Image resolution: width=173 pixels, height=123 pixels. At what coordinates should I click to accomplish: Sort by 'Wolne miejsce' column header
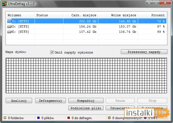[118, 15]
